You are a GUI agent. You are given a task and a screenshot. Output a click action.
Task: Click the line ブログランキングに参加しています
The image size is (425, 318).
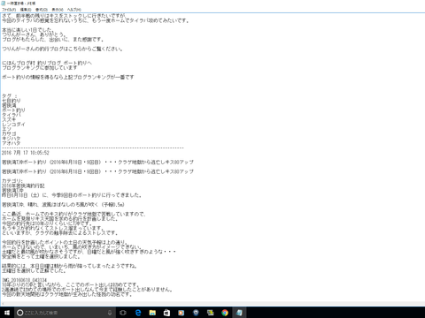click(40, 68)
